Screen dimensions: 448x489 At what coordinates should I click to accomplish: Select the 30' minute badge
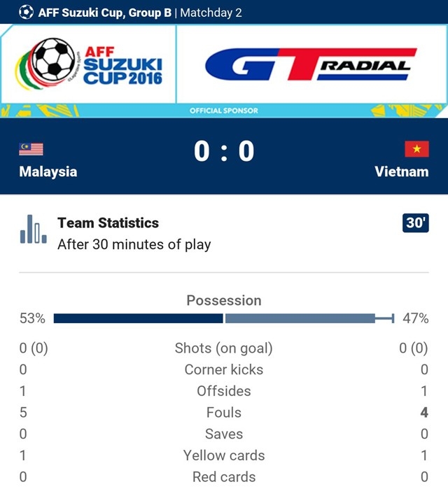416,223
